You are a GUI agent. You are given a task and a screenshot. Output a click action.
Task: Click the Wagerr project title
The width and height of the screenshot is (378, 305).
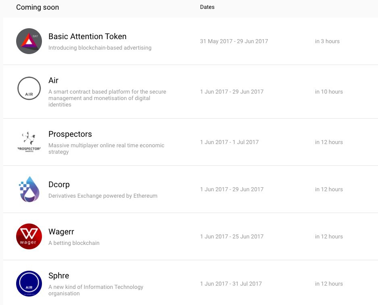(61, 232)
